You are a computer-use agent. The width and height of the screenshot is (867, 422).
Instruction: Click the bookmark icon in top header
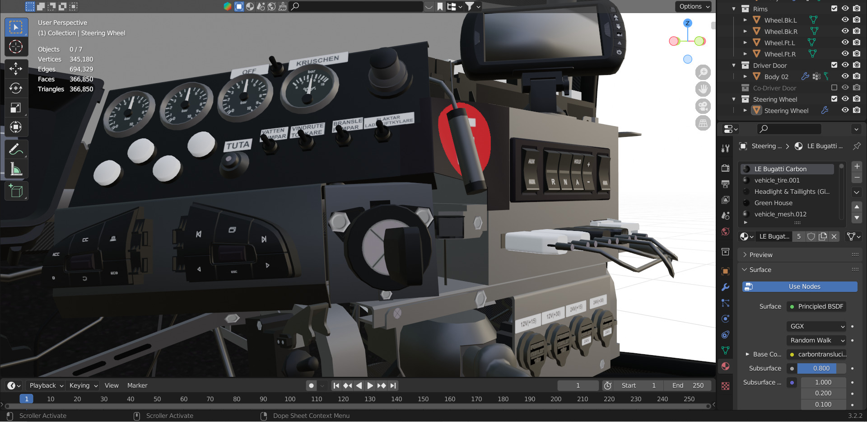coord(440,6)
